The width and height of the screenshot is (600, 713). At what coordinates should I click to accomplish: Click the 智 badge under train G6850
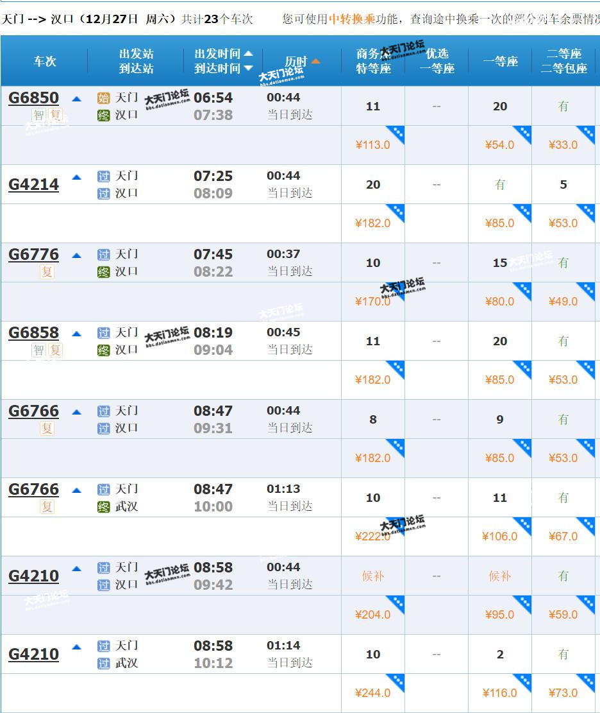38,116
